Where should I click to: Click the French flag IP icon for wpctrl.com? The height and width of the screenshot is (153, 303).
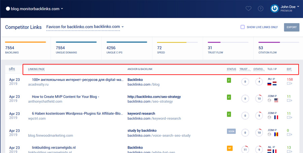pos(276,117)
